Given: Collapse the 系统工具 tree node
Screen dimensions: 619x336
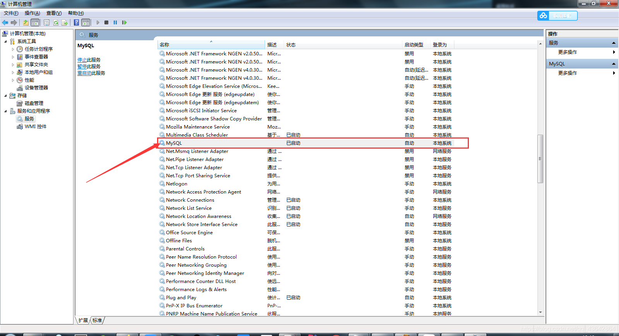Looking at the screenshot, I should tap(5, 41).
